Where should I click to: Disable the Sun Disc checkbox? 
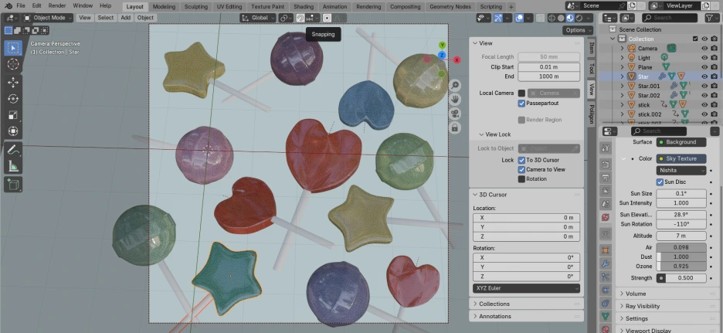(660, 182)
